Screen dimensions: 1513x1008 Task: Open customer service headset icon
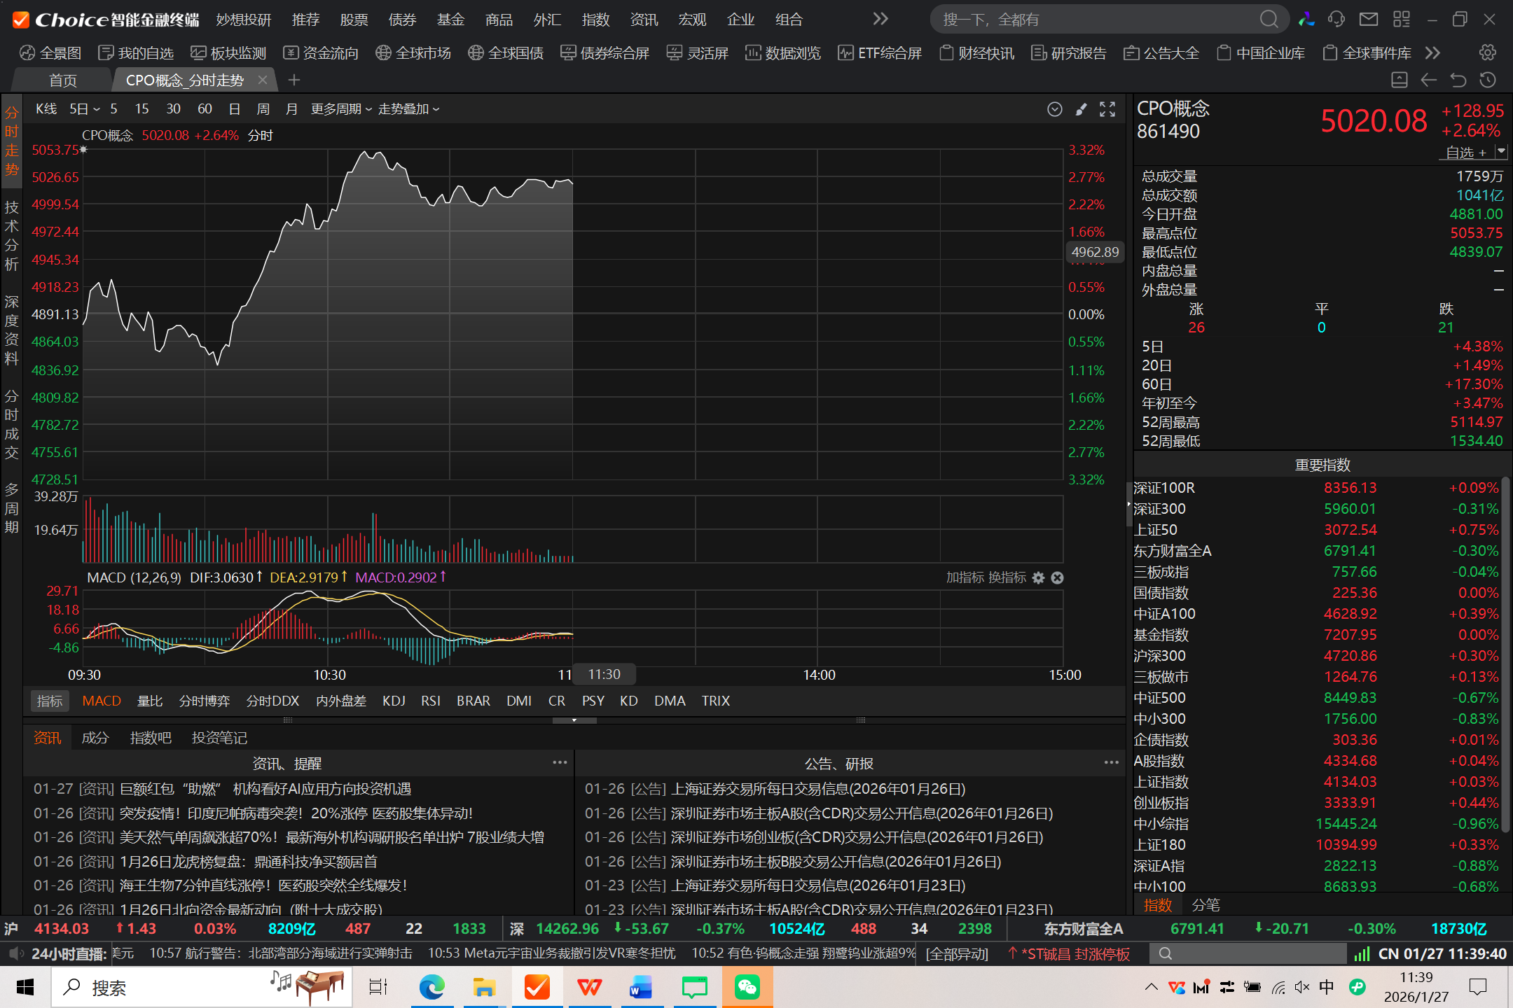coord(1336,19)
